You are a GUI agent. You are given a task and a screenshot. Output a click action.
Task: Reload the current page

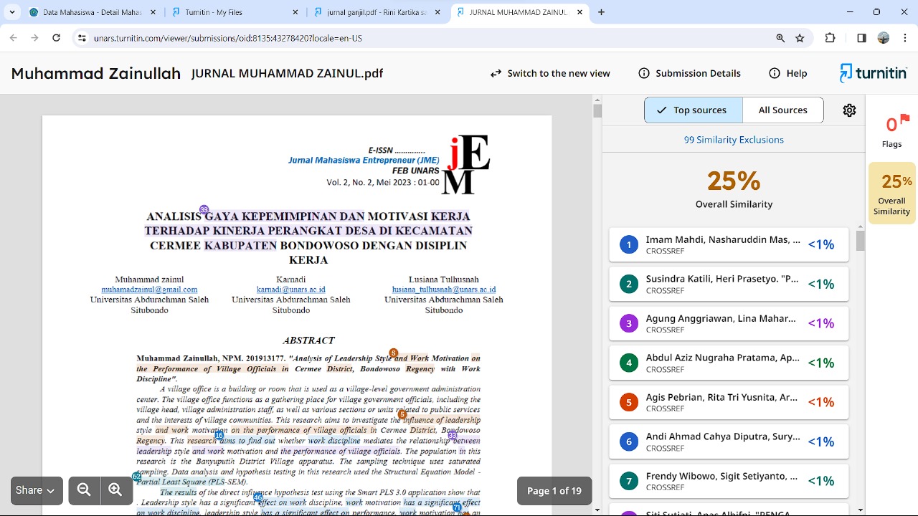pos(56,38)
